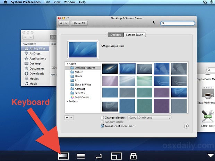Choose the selected Aqua Blue wallpaper thumbnail
215x161 pixels.
pyautogui.click(x=127, y=69)
